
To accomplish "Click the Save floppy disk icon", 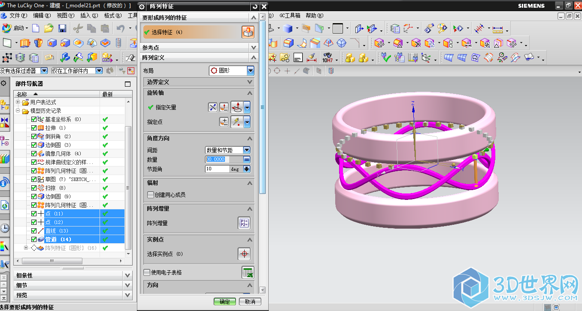I will pyautogui.click(x=63, y=28).
